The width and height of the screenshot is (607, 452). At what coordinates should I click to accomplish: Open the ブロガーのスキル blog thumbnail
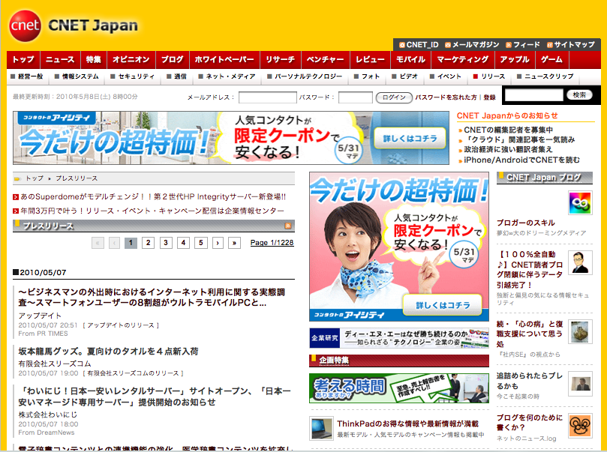580,203
